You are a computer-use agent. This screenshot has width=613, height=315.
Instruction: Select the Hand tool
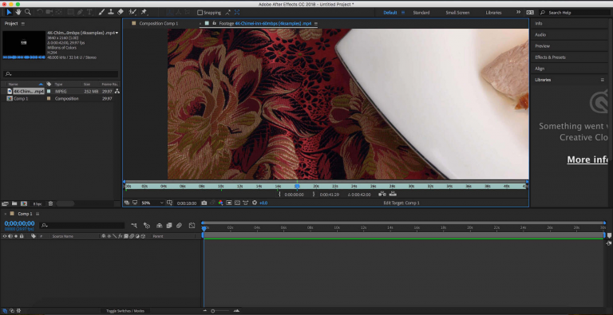(18, 12)
